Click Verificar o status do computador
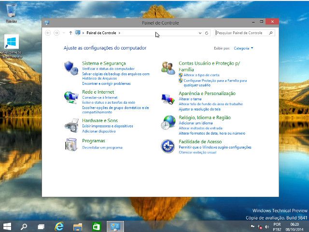This screenshot has width=309, height=232. coord(108,69)
